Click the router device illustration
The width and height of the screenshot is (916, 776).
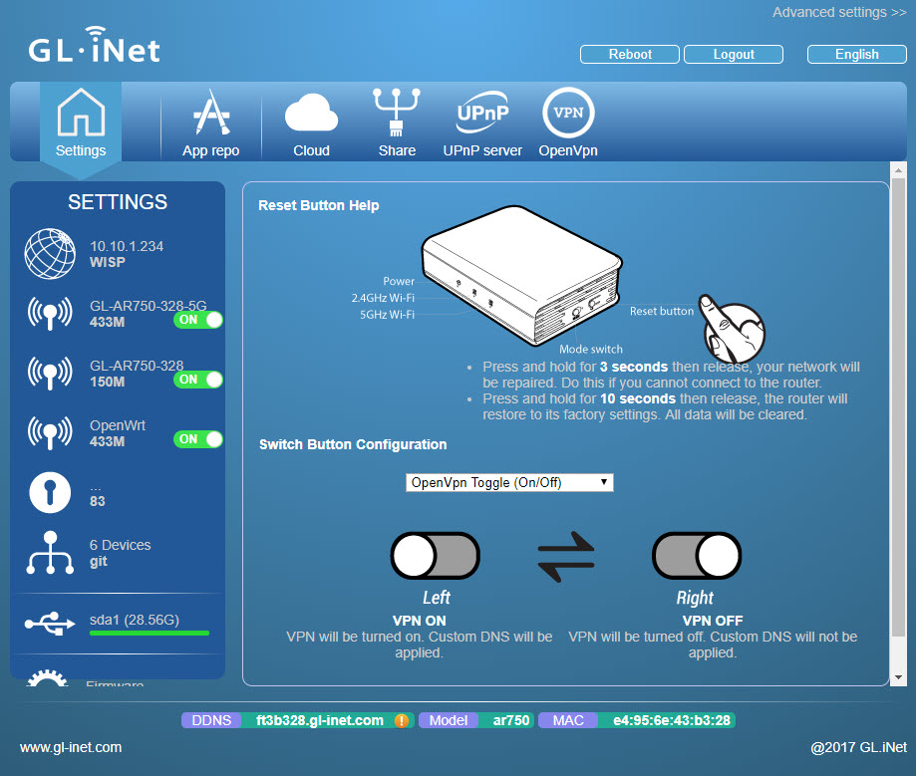pyautogui.click(x=521, y=274)
